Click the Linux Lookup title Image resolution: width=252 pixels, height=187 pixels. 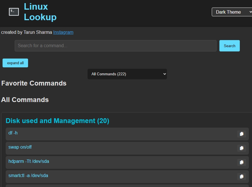[40, 12]
